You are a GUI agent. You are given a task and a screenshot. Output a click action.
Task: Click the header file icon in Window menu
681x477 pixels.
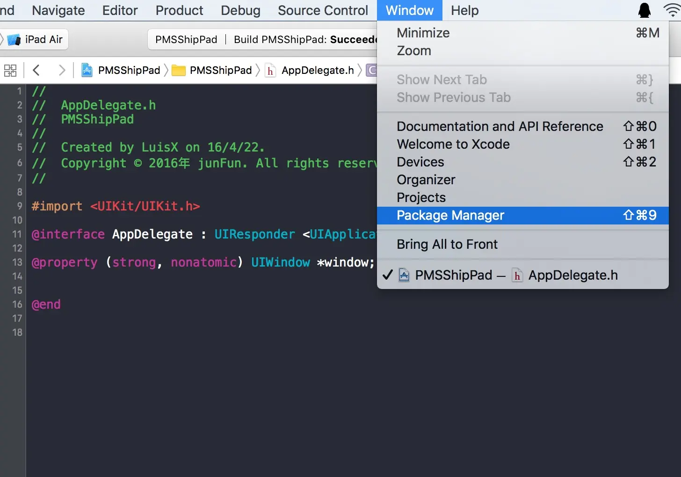tap(517, 275)
